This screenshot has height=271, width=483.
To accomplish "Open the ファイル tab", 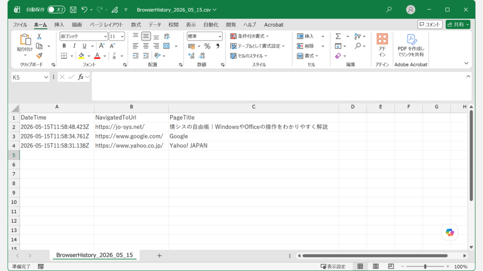I will [x=20, y=24].
